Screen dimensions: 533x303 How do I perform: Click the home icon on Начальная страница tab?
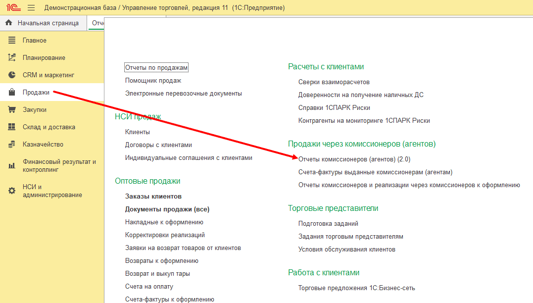pyautogui.click(x=9, y=23)
